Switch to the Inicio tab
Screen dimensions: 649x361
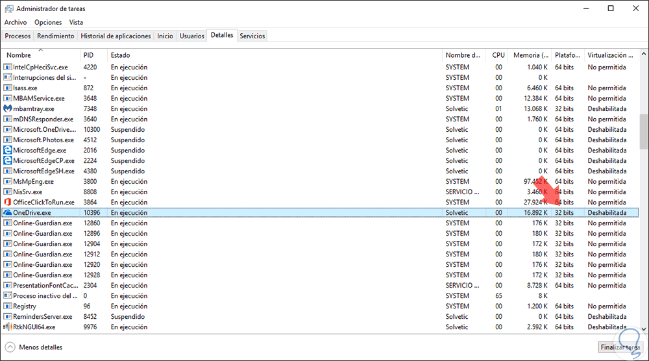165,36
